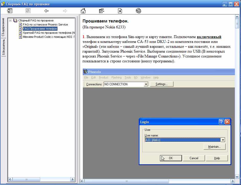Open the File menu in Phoenix
This screenshot has height=185, width=241.
[x=86, y=77]
